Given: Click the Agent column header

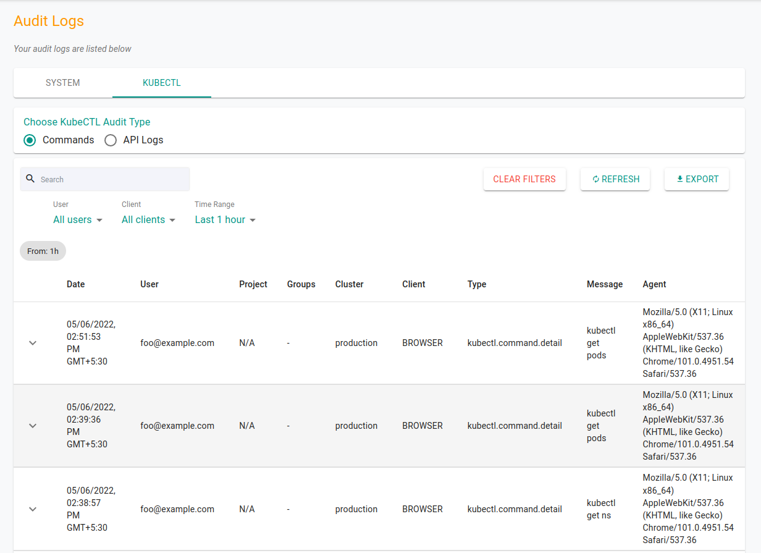Looking at the screenshot, I should pyautogui.click(x=655, y=284).
